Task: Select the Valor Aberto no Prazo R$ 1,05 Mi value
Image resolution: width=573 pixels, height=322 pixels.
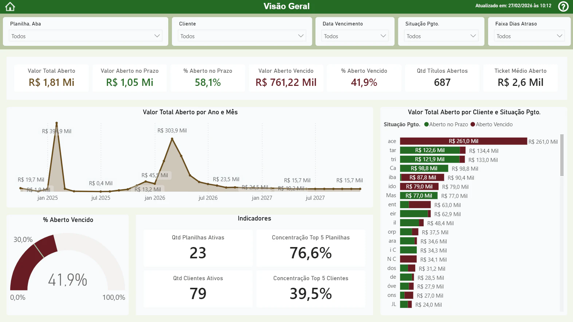Action: 130,83
